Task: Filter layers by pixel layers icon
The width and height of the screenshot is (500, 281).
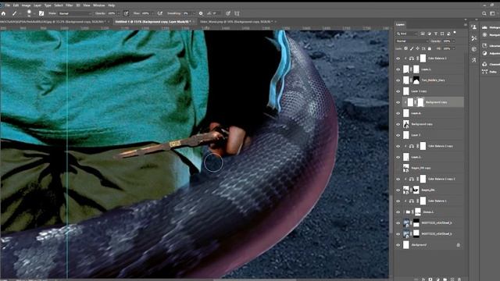Action: 423,34
